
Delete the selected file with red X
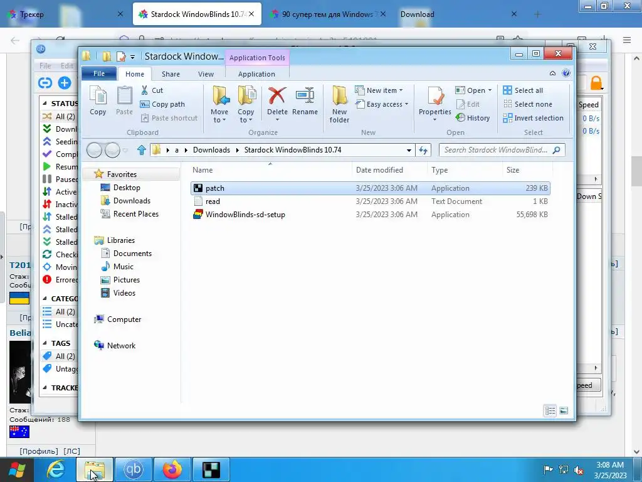point(277,104)
